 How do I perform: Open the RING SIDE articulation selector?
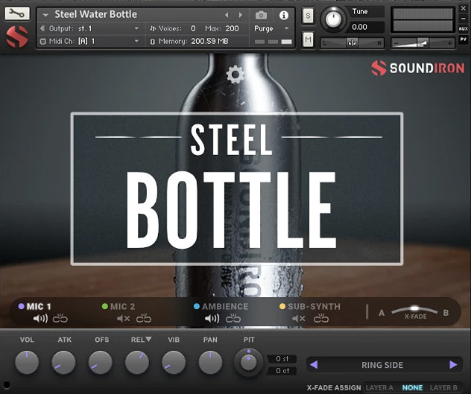point(382,365)
